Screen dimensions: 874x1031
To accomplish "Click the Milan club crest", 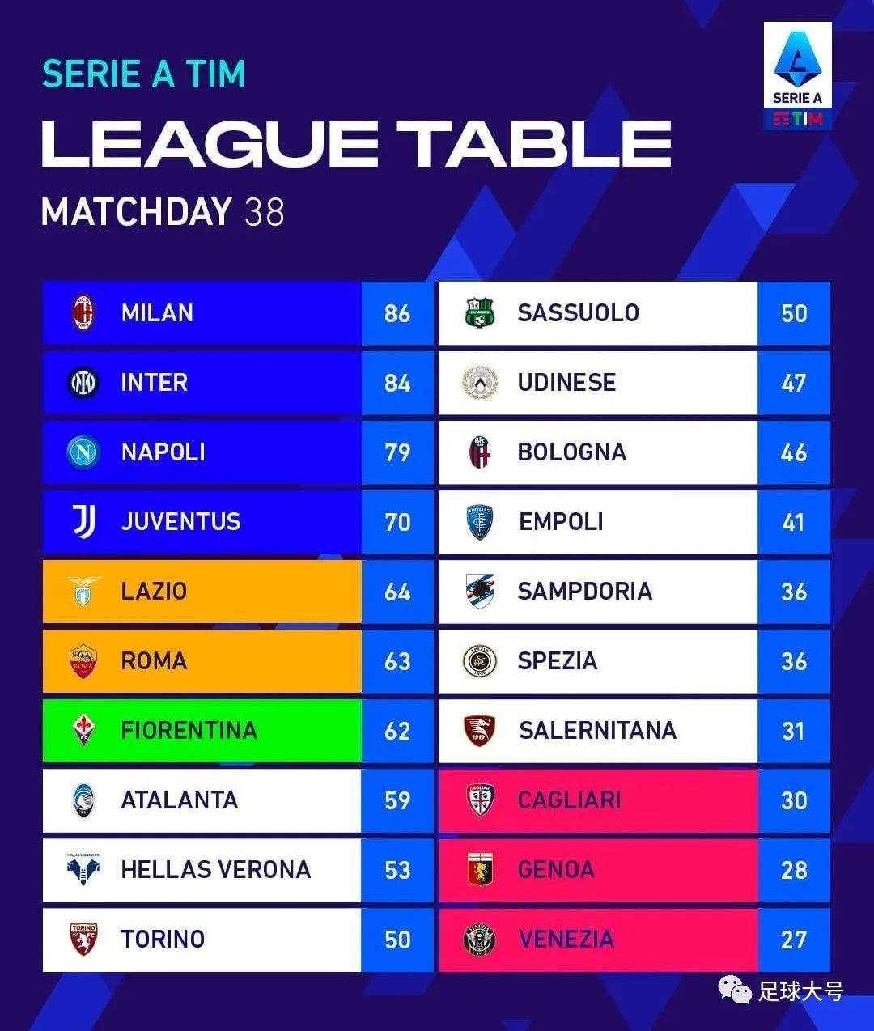I will coord(83,313).
